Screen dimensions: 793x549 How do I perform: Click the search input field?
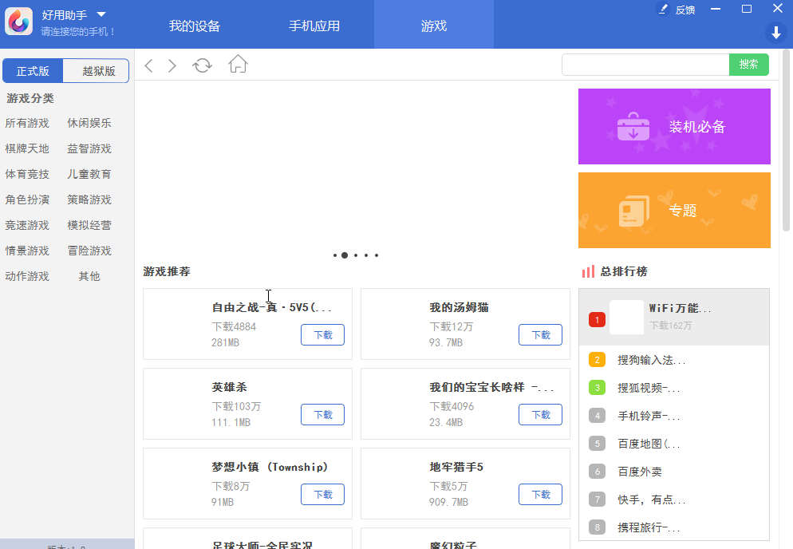(x=645, y=65)
